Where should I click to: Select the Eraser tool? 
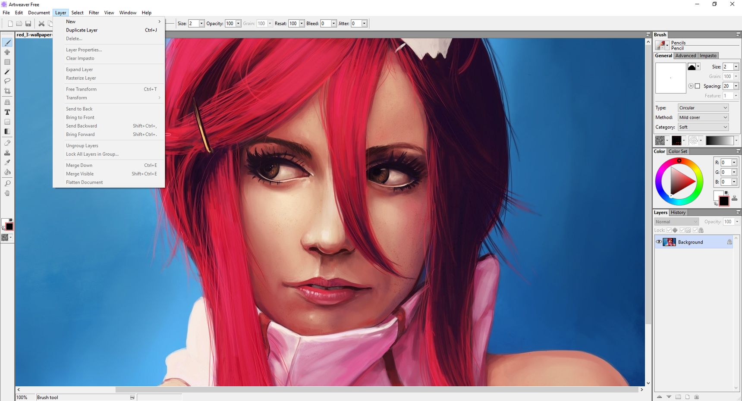[7, 143]
